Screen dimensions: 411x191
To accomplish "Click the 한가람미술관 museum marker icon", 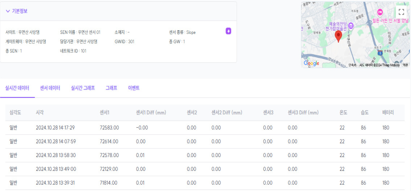I will pyautogui.click(x=351, y=26).
